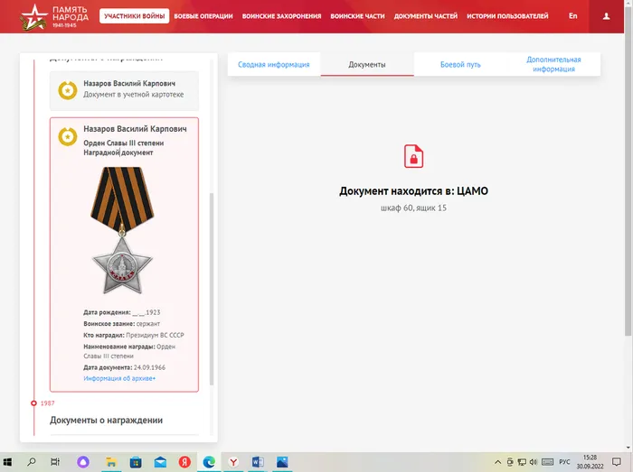Select the Боевой путь tab
This screenshot has width=633, height=472.
tap(460, 65)
